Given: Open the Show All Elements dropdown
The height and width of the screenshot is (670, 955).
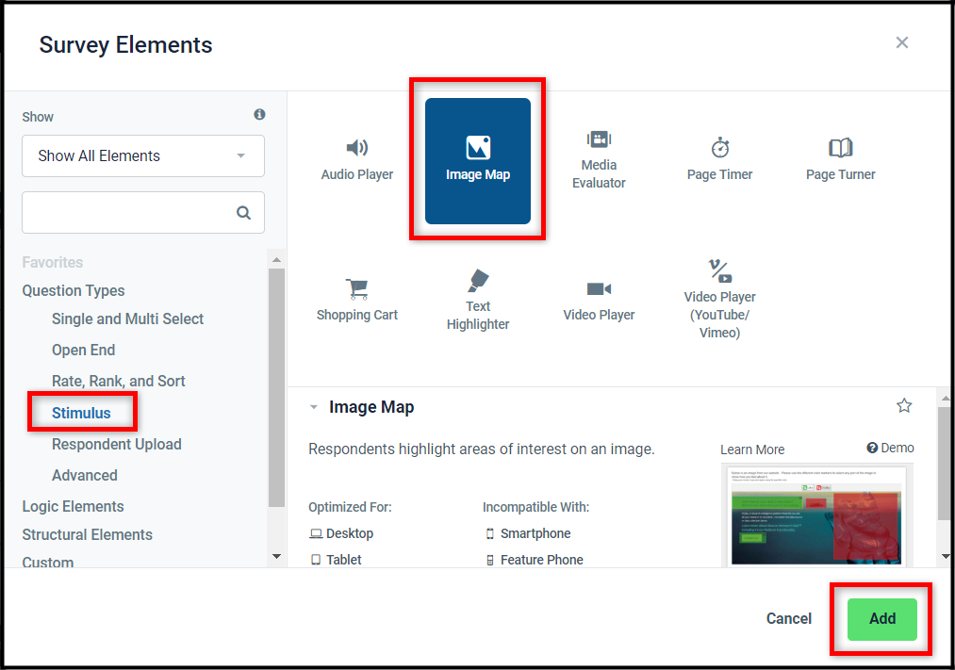Looking at the screenshot, I should coord(143,155).
